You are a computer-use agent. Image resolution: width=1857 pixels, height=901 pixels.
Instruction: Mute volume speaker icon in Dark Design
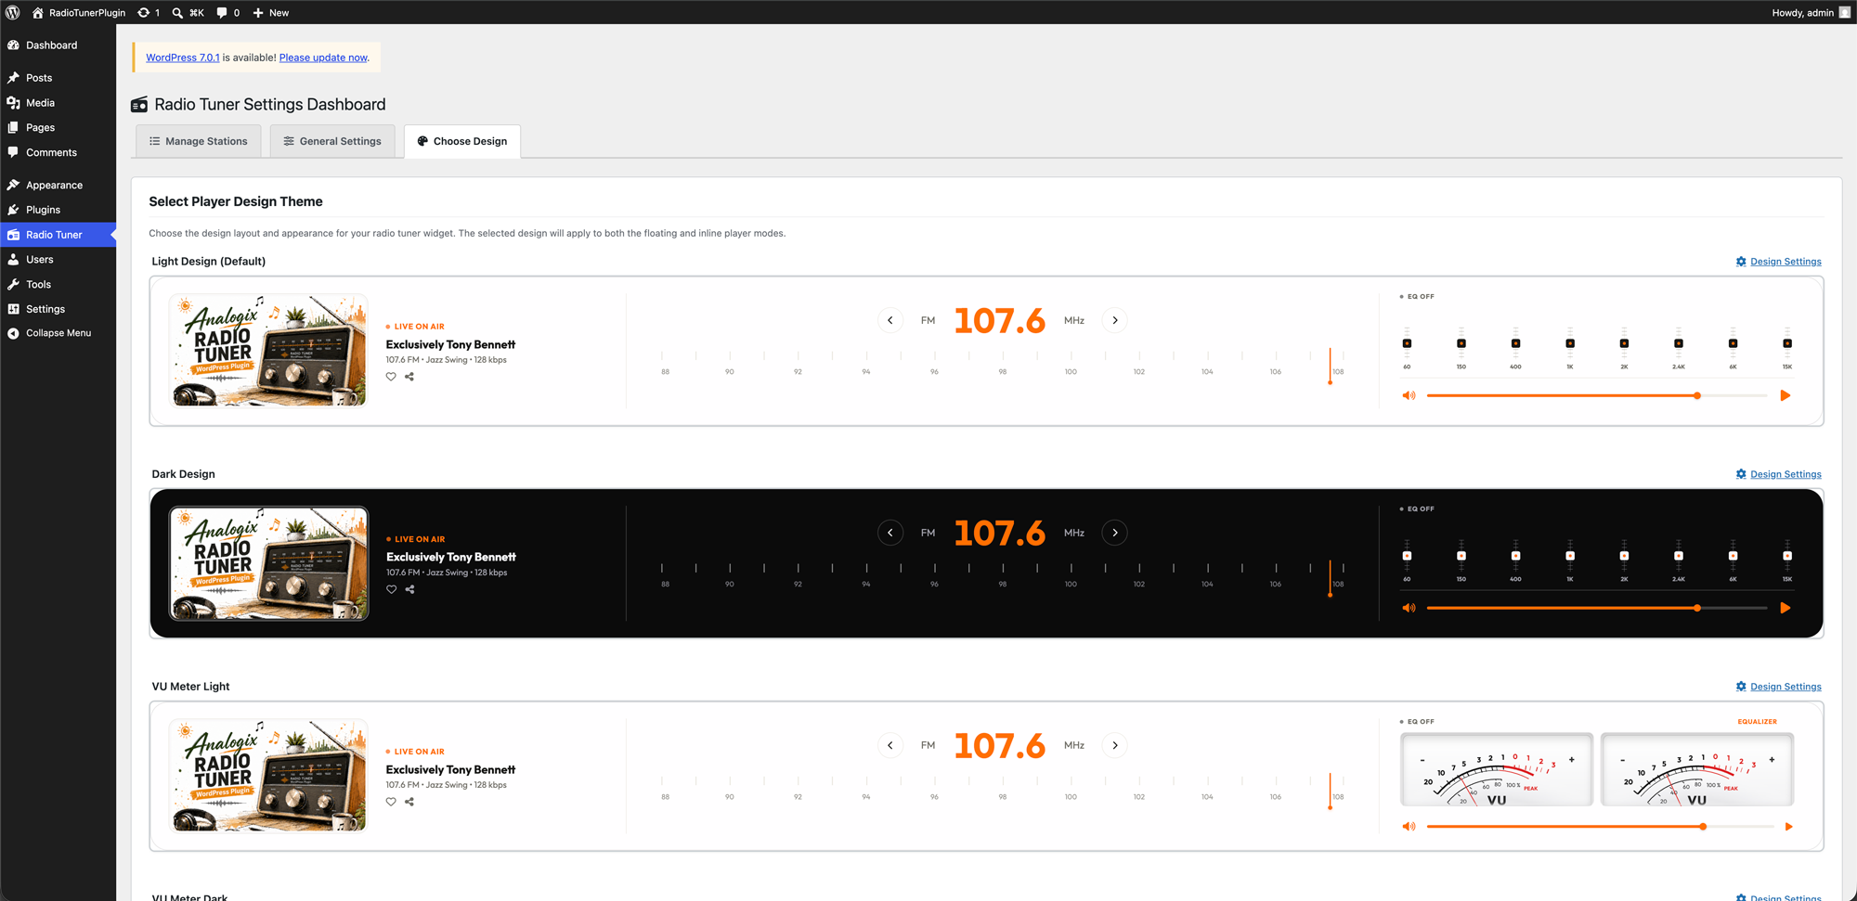[1409, 608]
